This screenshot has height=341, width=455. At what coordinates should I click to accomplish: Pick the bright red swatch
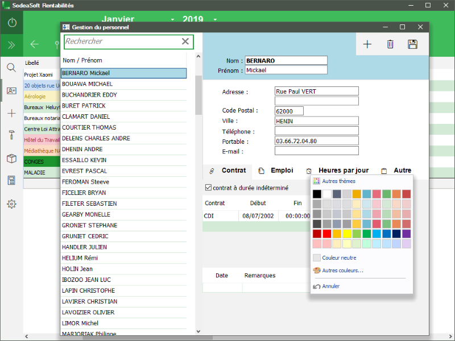coord(327,234)
